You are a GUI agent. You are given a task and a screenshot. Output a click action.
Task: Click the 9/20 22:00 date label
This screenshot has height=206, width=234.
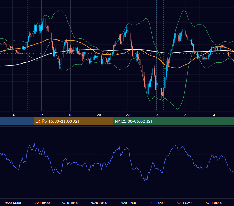pos(128,203)
